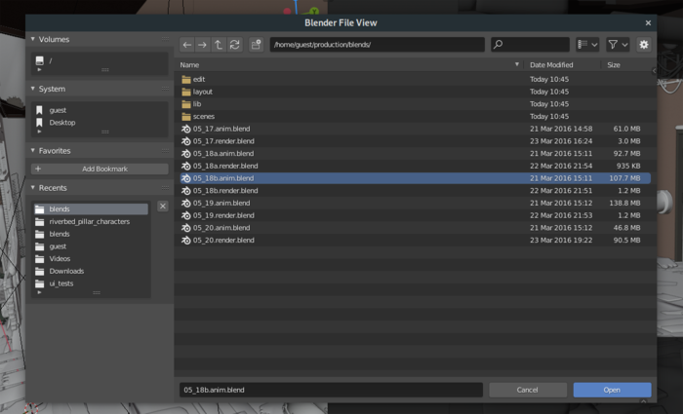Select 05_18a.render.blend file

[x=415, y=167]
